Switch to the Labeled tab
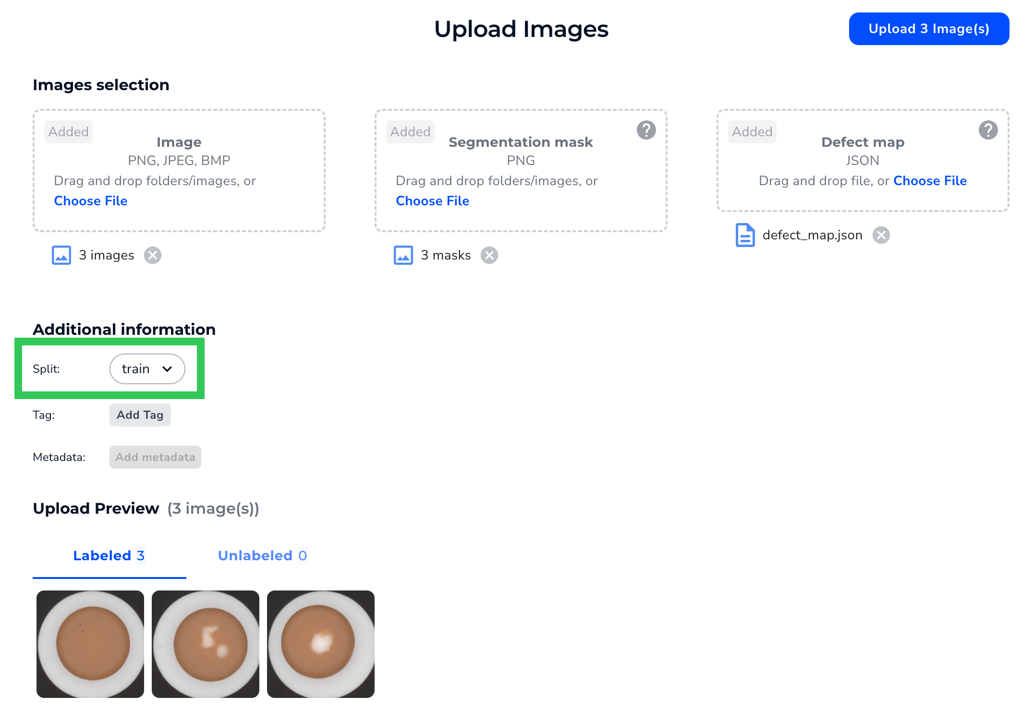1022x708 pixels. (109, 555)
